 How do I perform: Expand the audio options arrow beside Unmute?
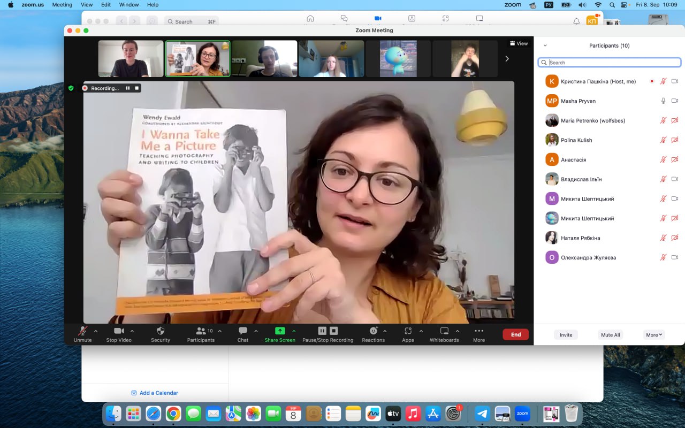point(96,331)
